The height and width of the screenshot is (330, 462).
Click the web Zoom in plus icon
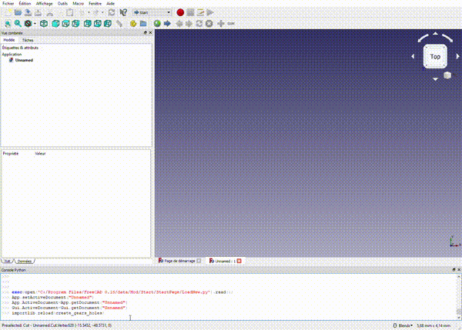click(221, 24)
